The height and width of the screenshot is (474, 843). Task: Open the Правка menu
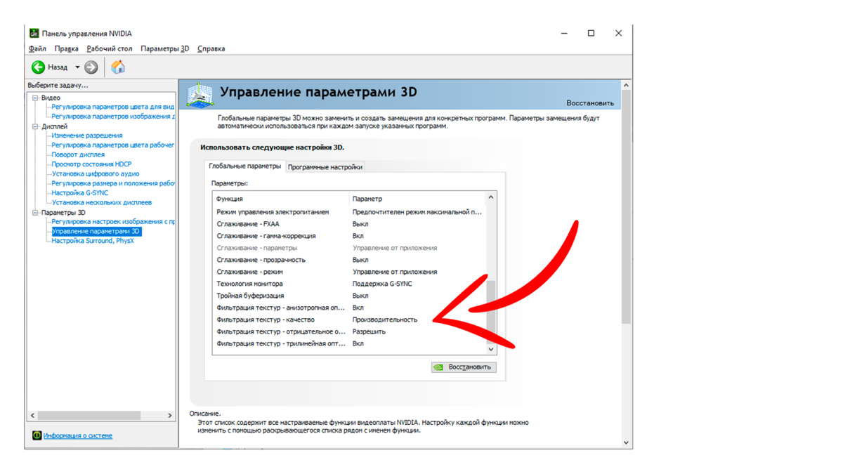[66, 48]
